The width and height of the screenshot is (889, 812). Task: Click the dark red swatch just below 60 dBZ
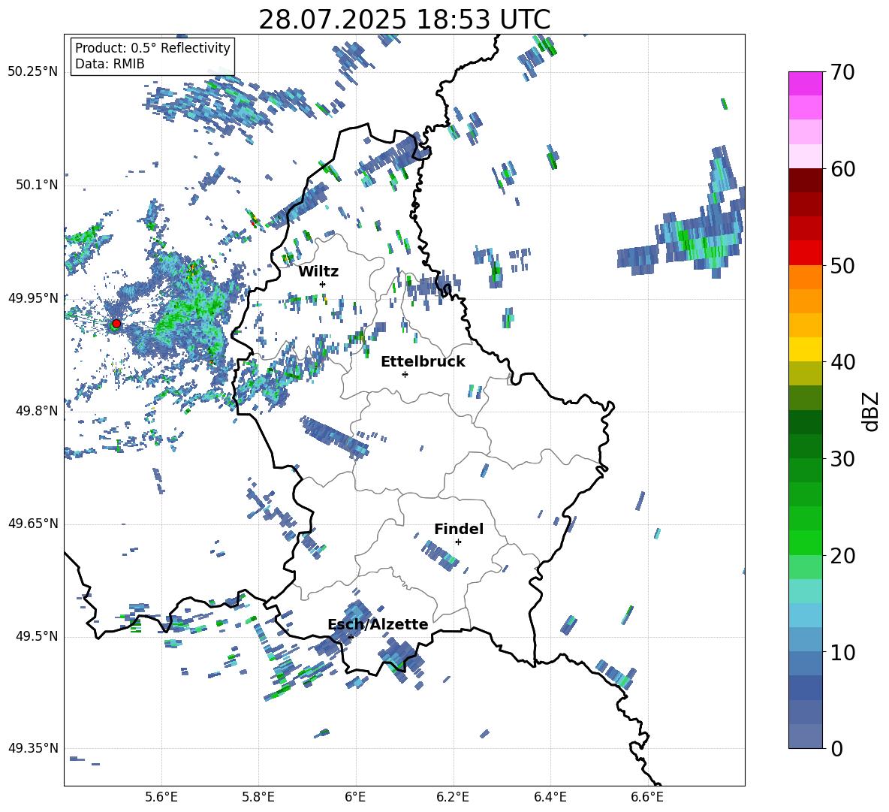(x=805, y=180)
